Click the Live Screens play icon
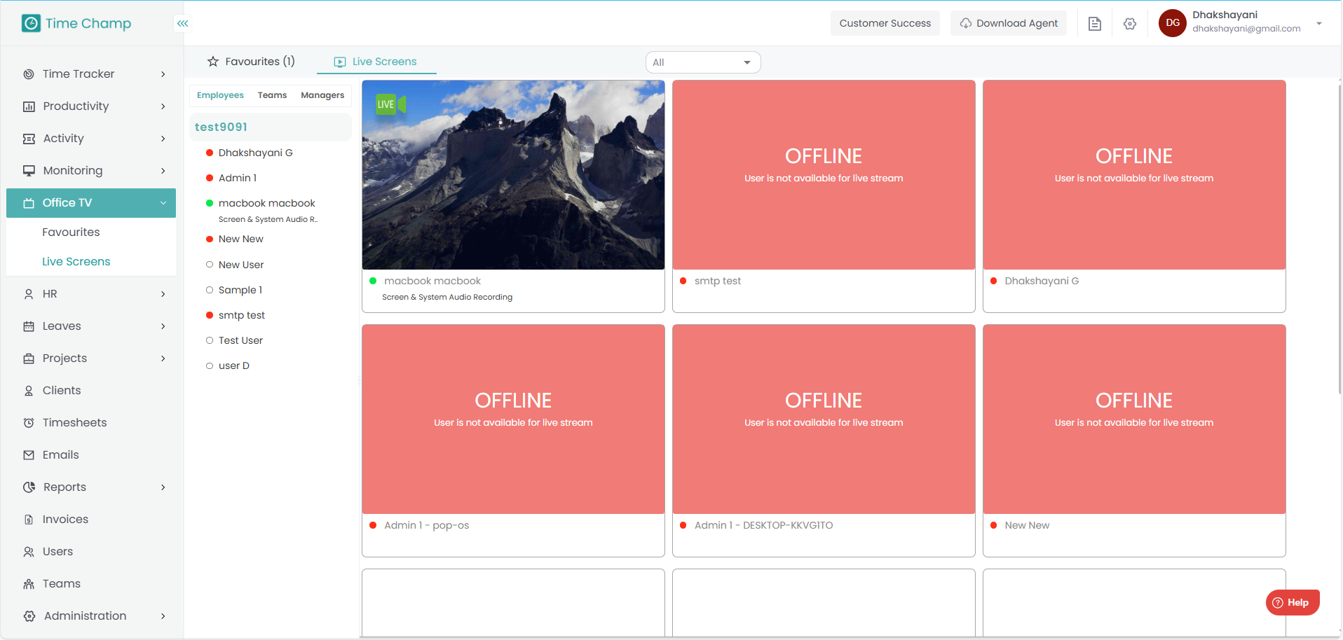This screenshot has height=640, width=1343. coord(340,62)
